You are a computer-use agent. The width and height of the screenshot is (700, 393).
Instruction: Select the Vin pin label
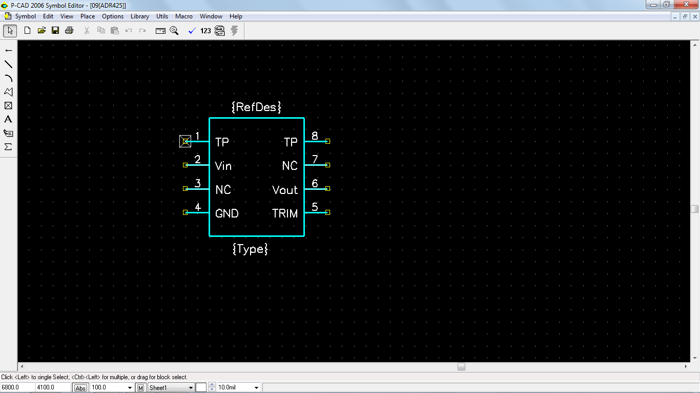coord(223,166)
